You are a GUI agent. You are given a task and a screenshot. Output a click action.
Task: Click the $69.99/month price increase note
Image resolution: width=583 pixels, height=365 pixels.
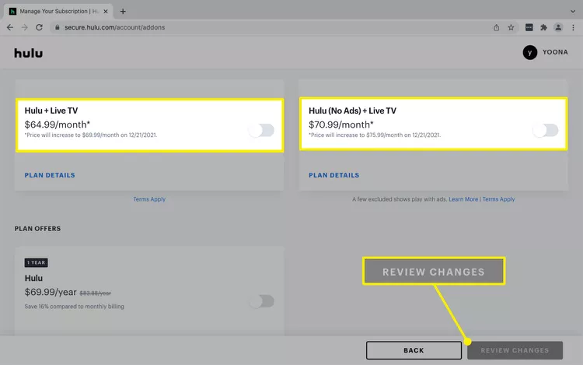pyautogui.click(x=91, y=135)
